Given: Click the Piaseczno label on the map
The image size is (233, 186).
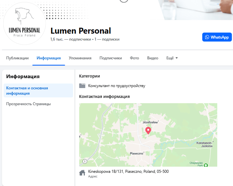Looking at the screenshot, I should 136,153.
